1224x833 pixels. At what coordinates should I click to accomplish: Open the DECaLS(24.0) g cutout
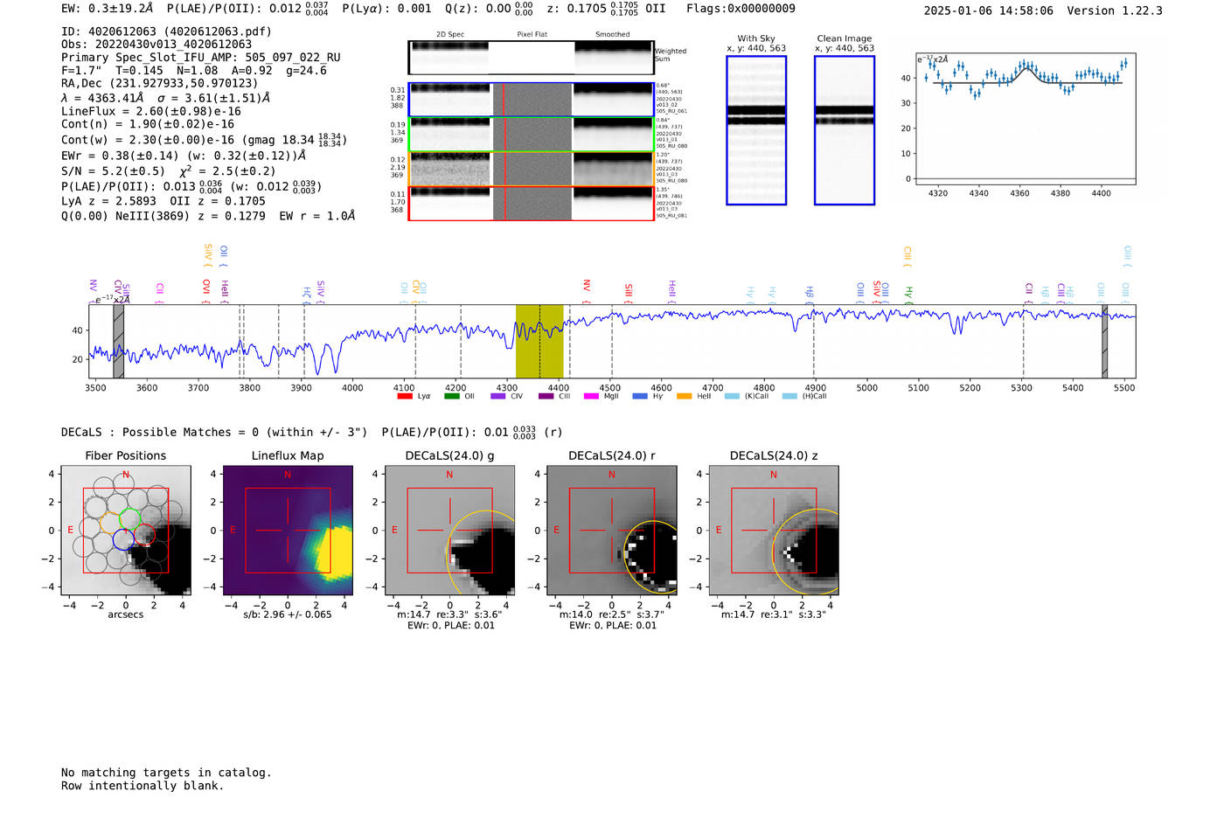tap(449, 531)
